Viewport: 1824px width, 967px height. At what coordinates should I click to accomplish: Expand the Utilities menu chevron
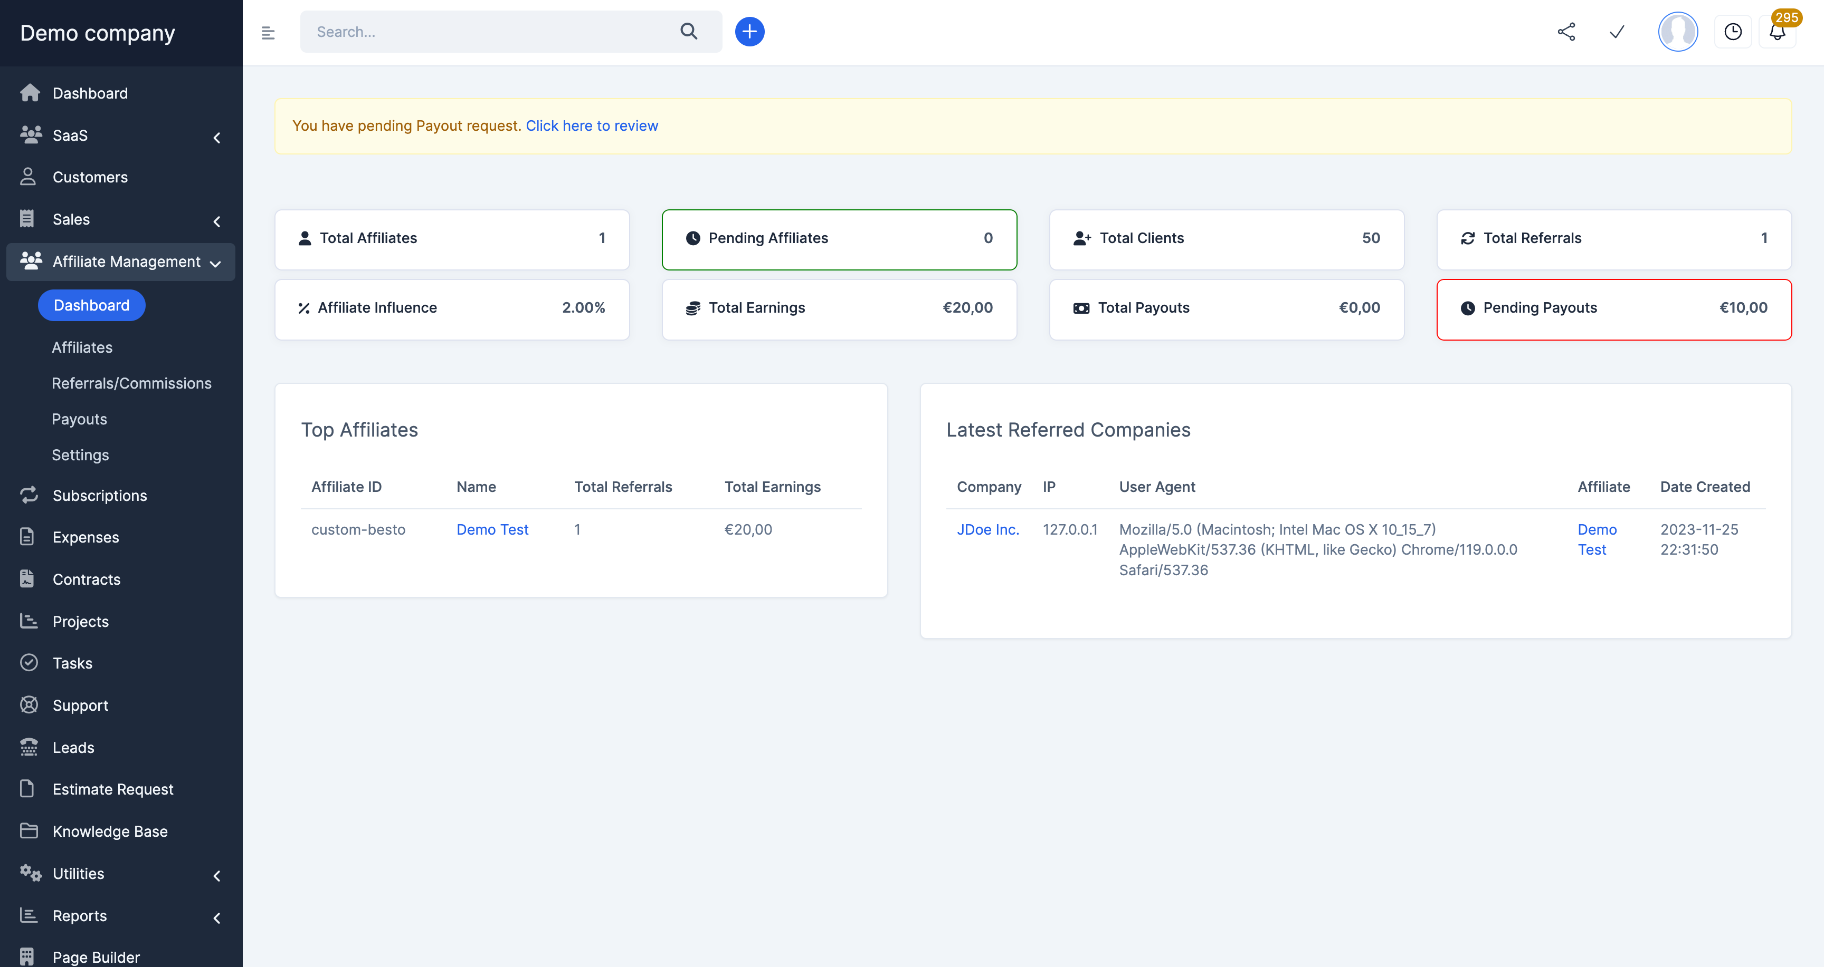[217, 876]
